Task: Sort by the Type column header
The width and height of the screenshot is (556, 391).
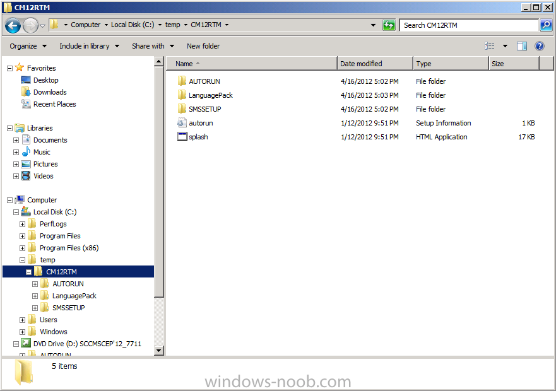Action: click(x=451, y=64)
